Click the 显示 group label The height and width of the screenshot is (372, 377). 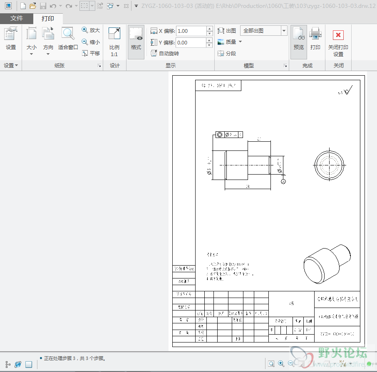click(x=171, y=66)
